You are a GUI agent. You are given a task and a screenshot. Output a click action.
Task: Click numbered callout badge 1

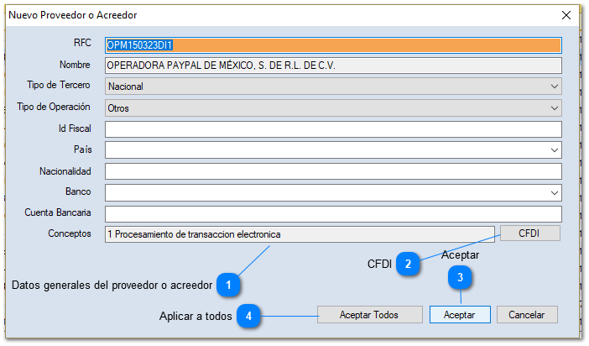228,286
